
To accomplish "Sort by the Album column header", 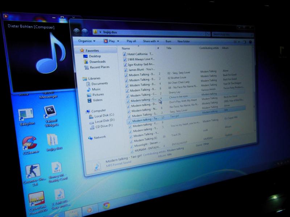I will pos(225,48).
